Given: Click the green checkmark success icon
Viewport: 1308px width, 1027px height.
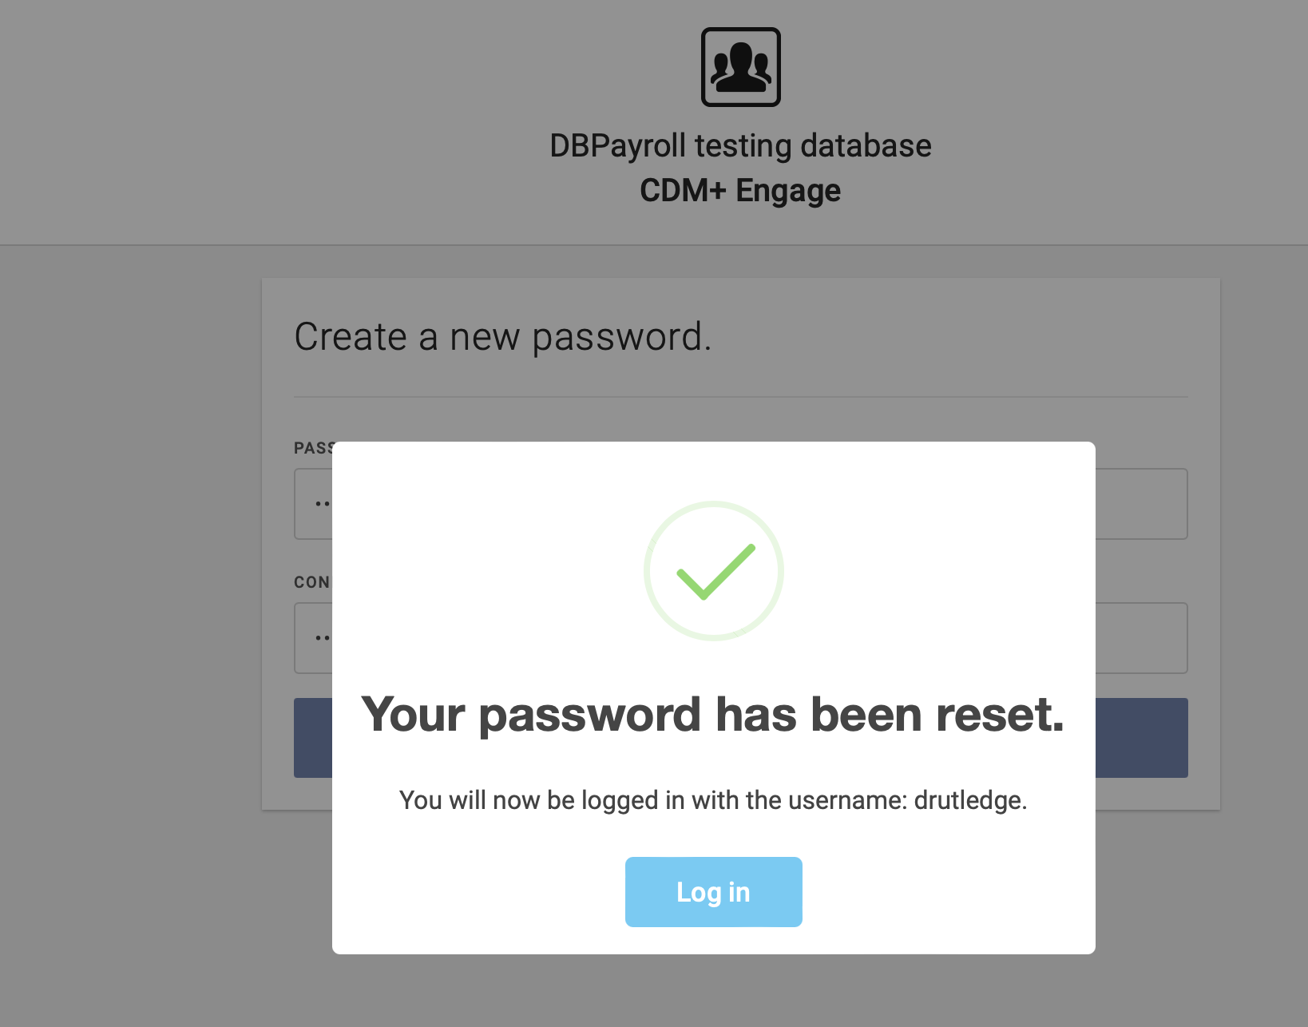Looking at the screenshot, I should click(x=713, y=570).
